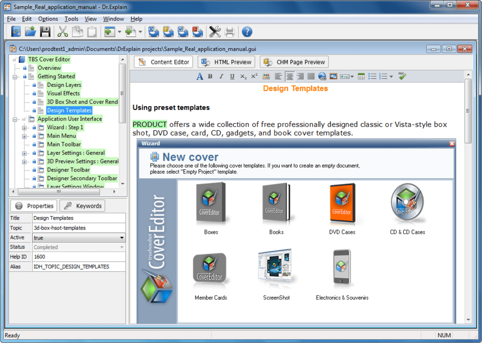Click the HTML Preview button
This screenshot has width=482, height=343.
click(227, 62)
